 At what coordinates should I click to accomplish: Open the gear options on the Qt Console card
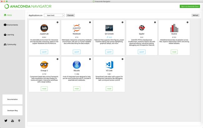coord(122,22)
